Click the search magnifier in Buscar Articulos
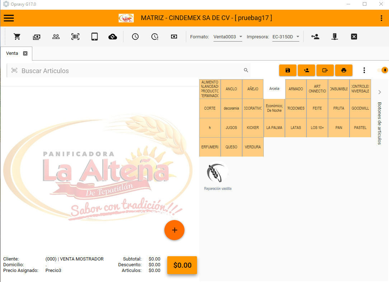This screenshot has height=282, width=389. [246, 70]
